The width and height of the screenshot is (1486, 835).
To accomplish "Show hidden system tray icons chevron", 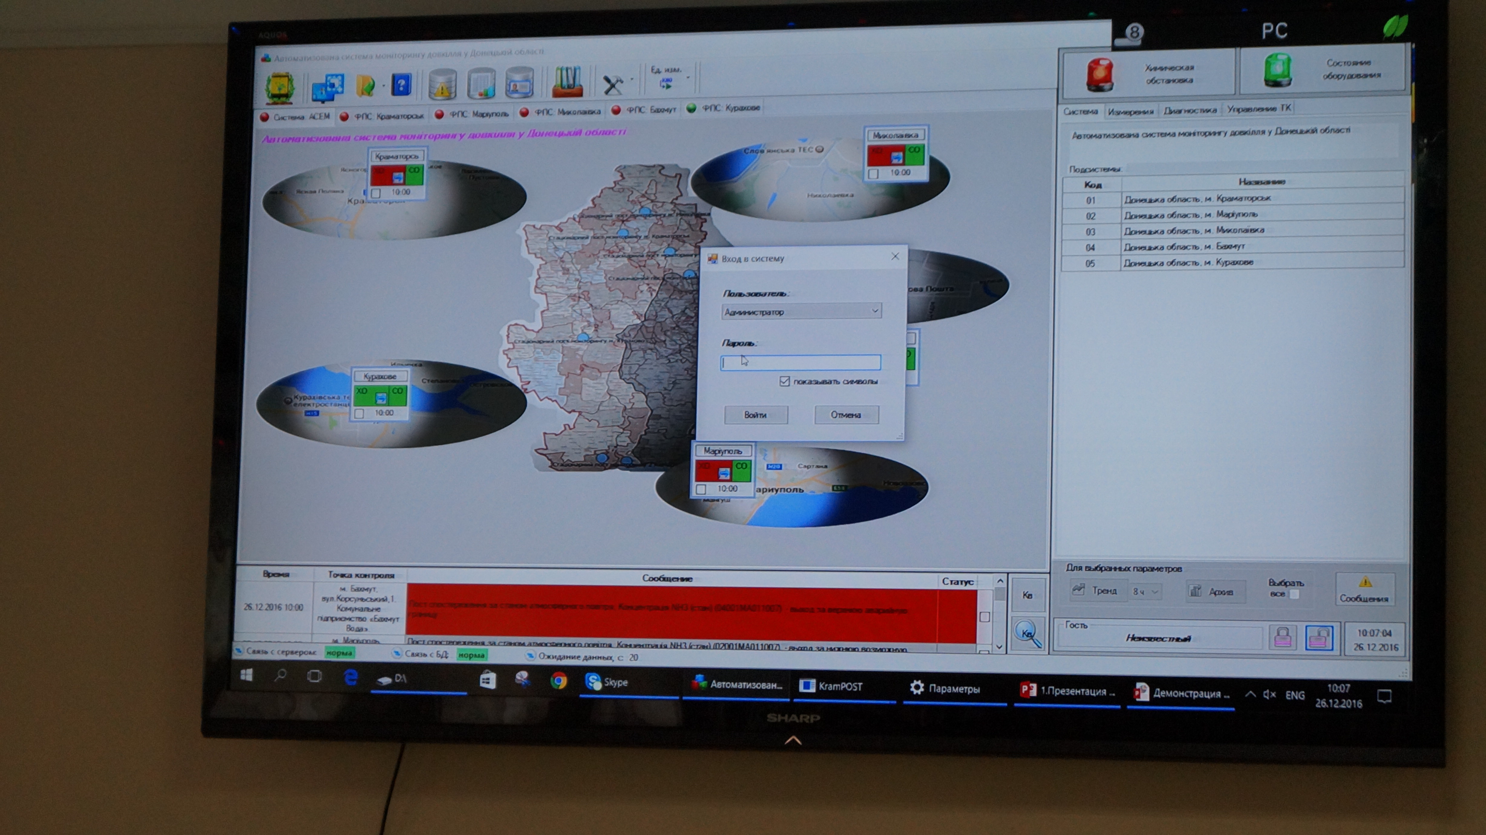I will pyautogui.click(x=1250, y=694).
